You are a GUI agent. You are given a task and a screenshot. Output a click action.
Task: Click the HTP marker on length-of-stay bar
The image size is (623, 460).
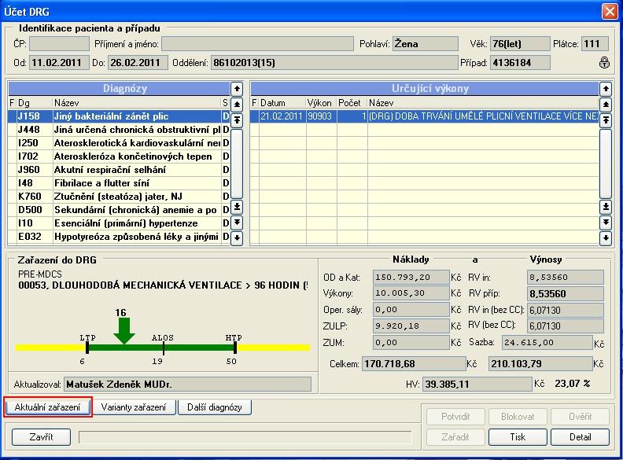(x=235, y=348)
